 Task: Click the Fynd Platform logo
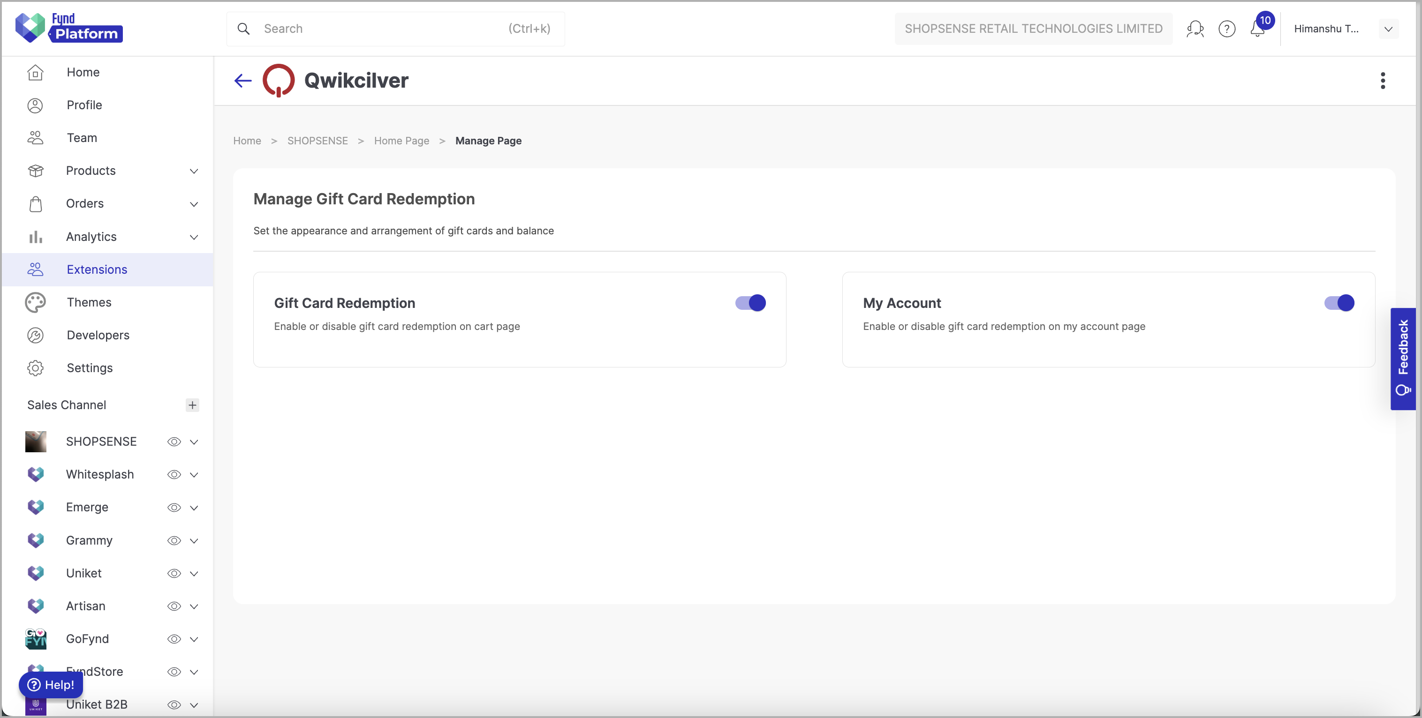(69, 28)
